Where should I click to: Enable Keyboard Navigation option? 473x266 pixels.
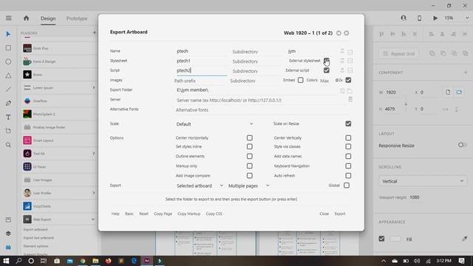pos(348,166)
